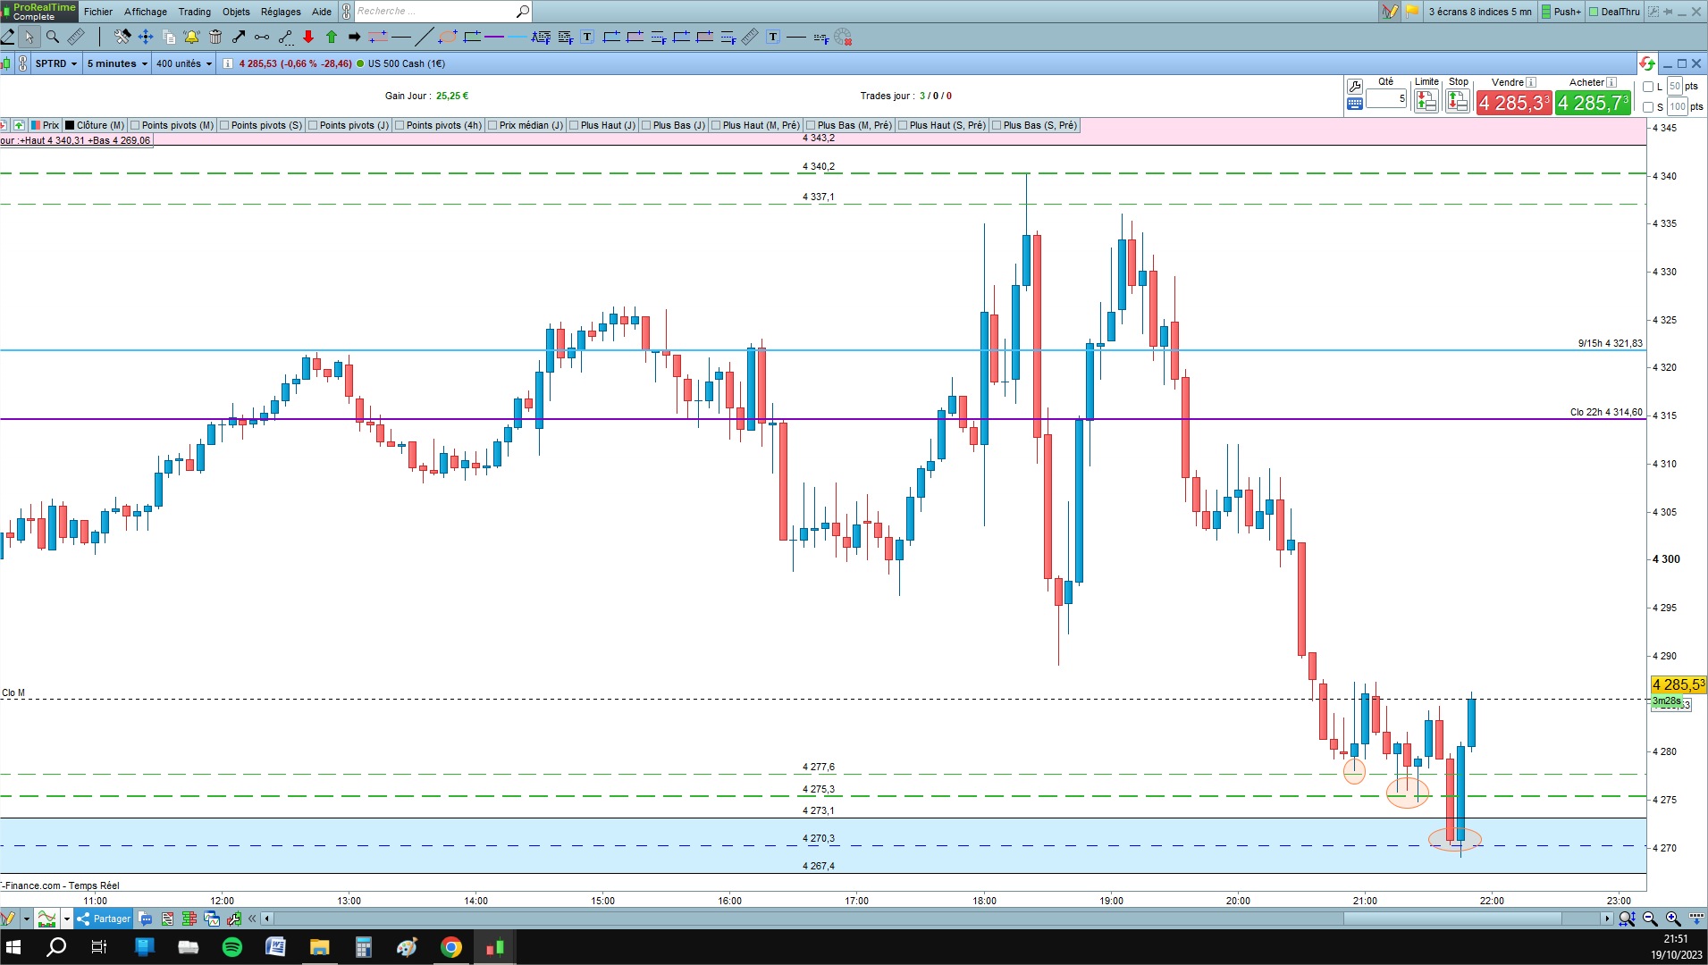Open the Réglages menu

[x=281, y=12]
